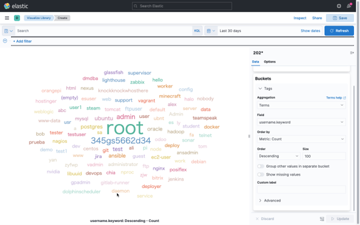Click the posiflex tag

pyautogui.click(x=178, y=170)
